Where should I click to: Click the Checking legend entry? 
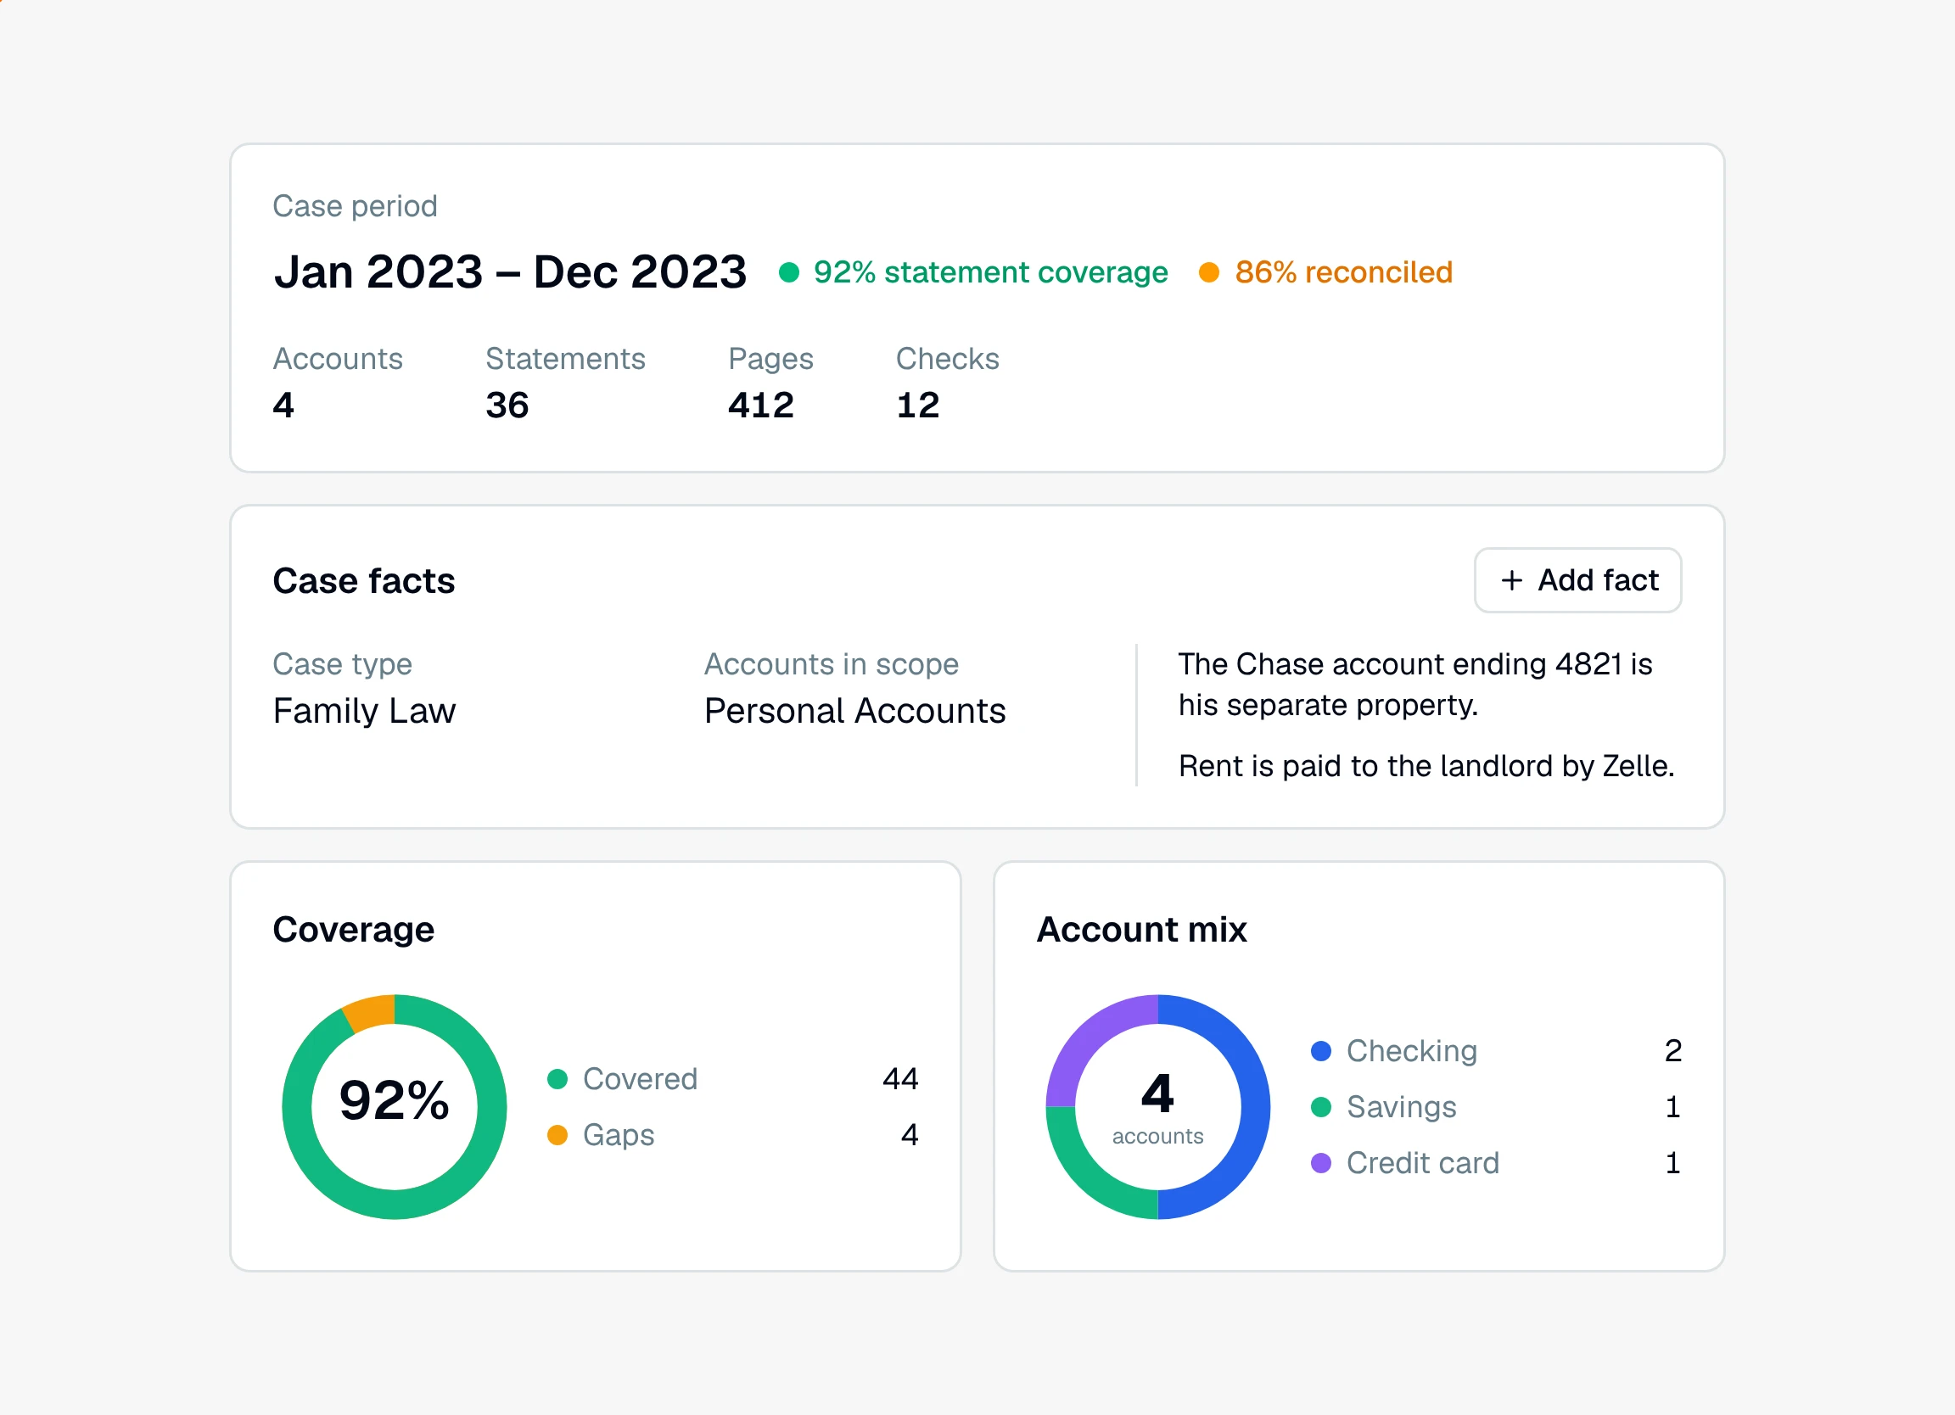point(1497,1050)
